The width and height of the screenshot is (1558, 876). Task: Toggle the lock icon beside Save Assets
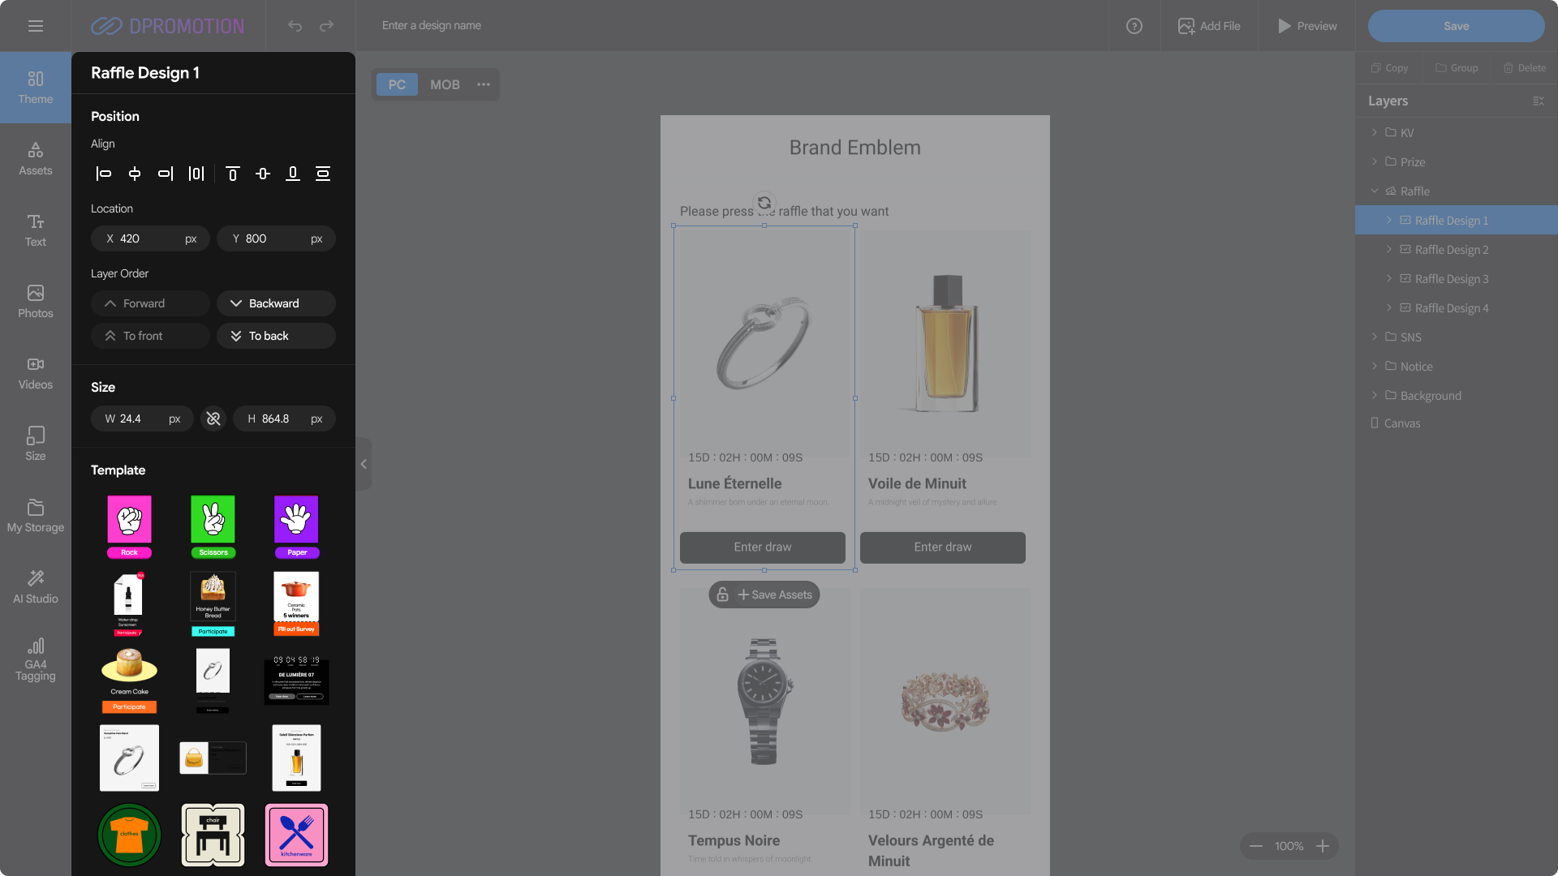pos(722,595)
